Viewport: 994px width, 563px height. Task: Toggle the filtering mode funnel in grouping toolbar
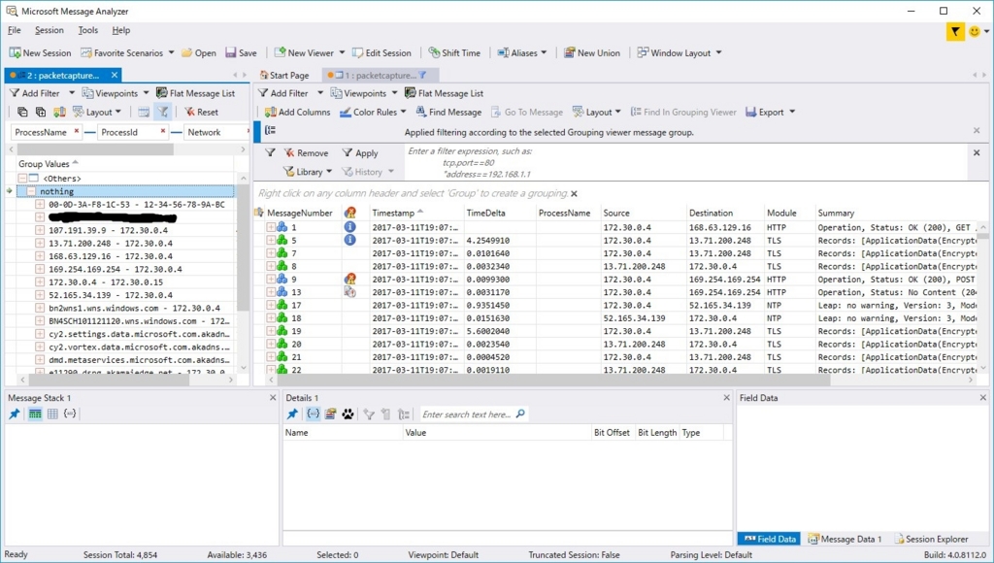(162, 112)
